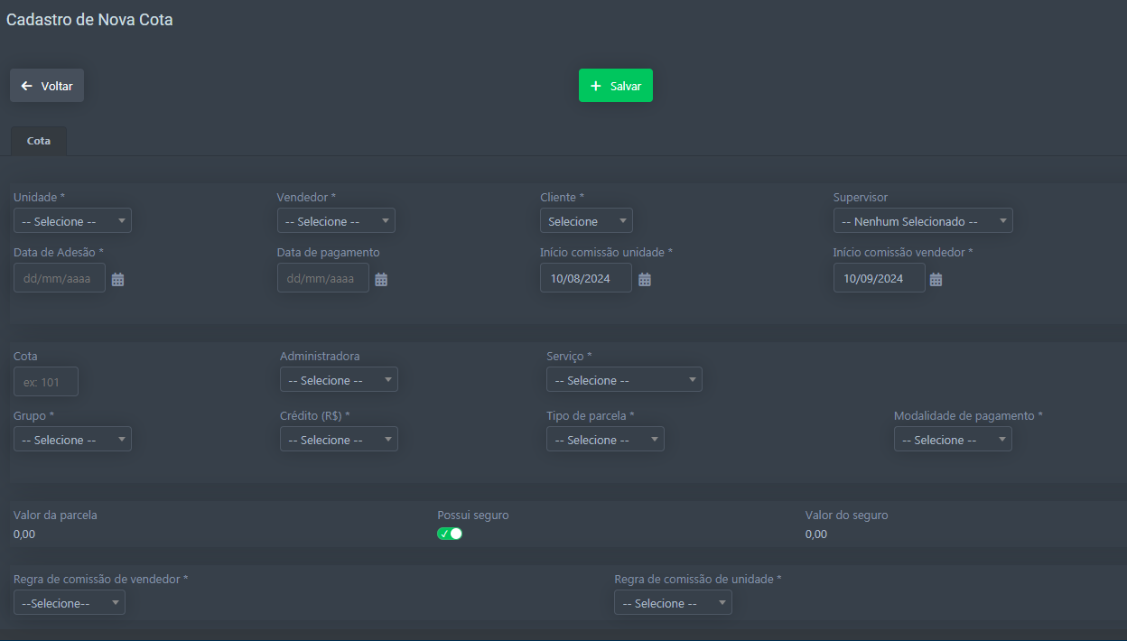Open the Grupo select list
The width and height of the screenshot is (1127, 641).
pyautogui.click(x=72, y=440)
